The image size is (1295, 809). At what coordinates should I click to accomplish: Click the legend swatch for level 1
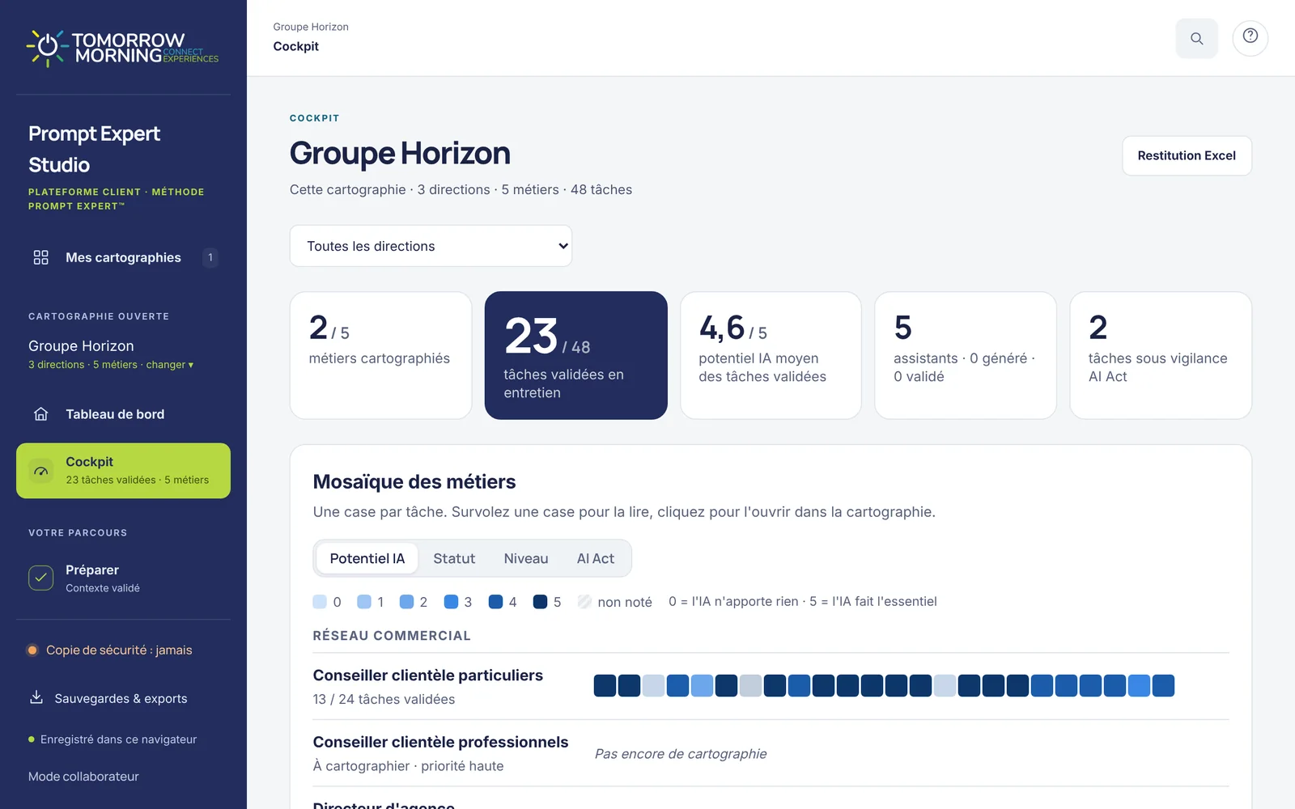[x=364, y=602]
